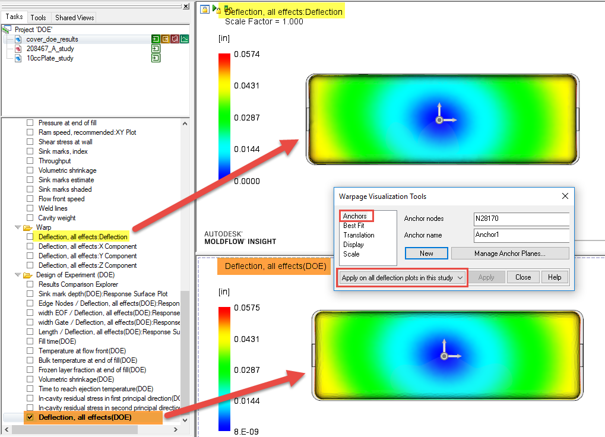Check the Pressure at end of fill result
Viewport: 605px width, 437px height.
click(28, 123)
